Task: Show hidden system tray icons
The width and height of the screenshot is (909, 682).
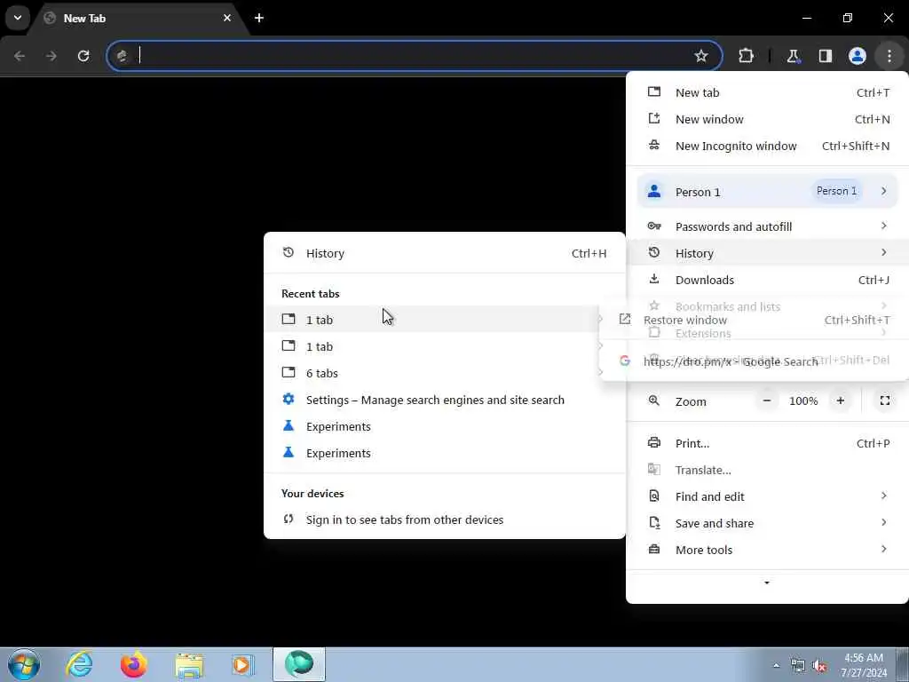Action: (x=776, y=665)
